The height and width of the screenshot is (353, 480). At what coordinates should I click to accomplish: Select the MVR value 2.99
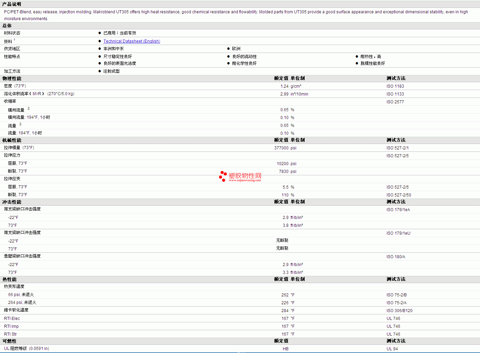click(x=284, y=94)
